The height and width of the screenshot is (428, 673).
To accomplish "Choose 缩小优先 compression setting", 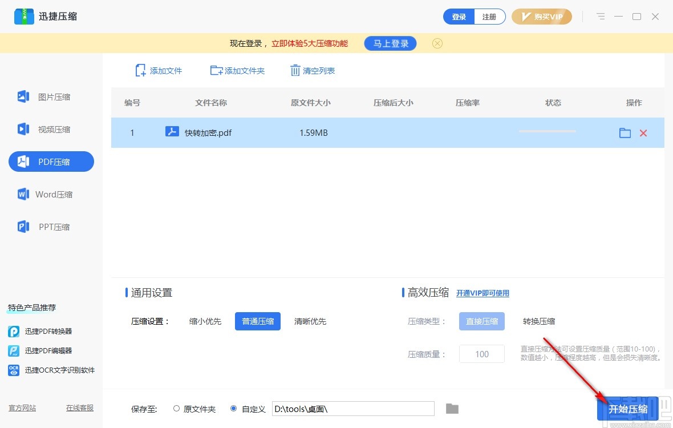I will (x=205, y=321).
